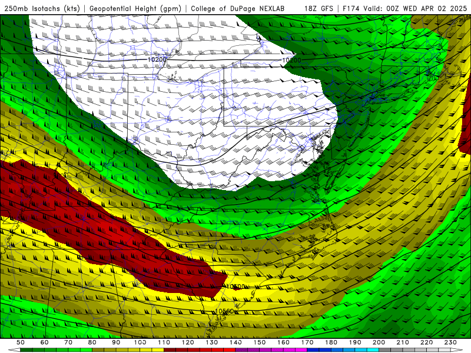Click the white arrow at colorbar left end

[14, 350]
